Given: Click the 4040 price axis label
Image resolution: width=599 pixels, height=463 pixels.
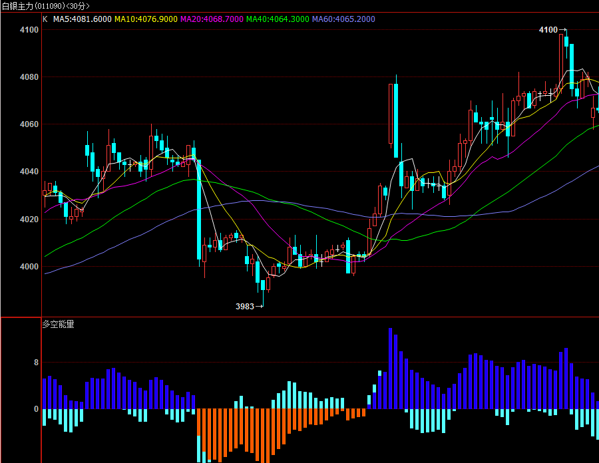Looking at the screenshot, I should click(29, 172).
